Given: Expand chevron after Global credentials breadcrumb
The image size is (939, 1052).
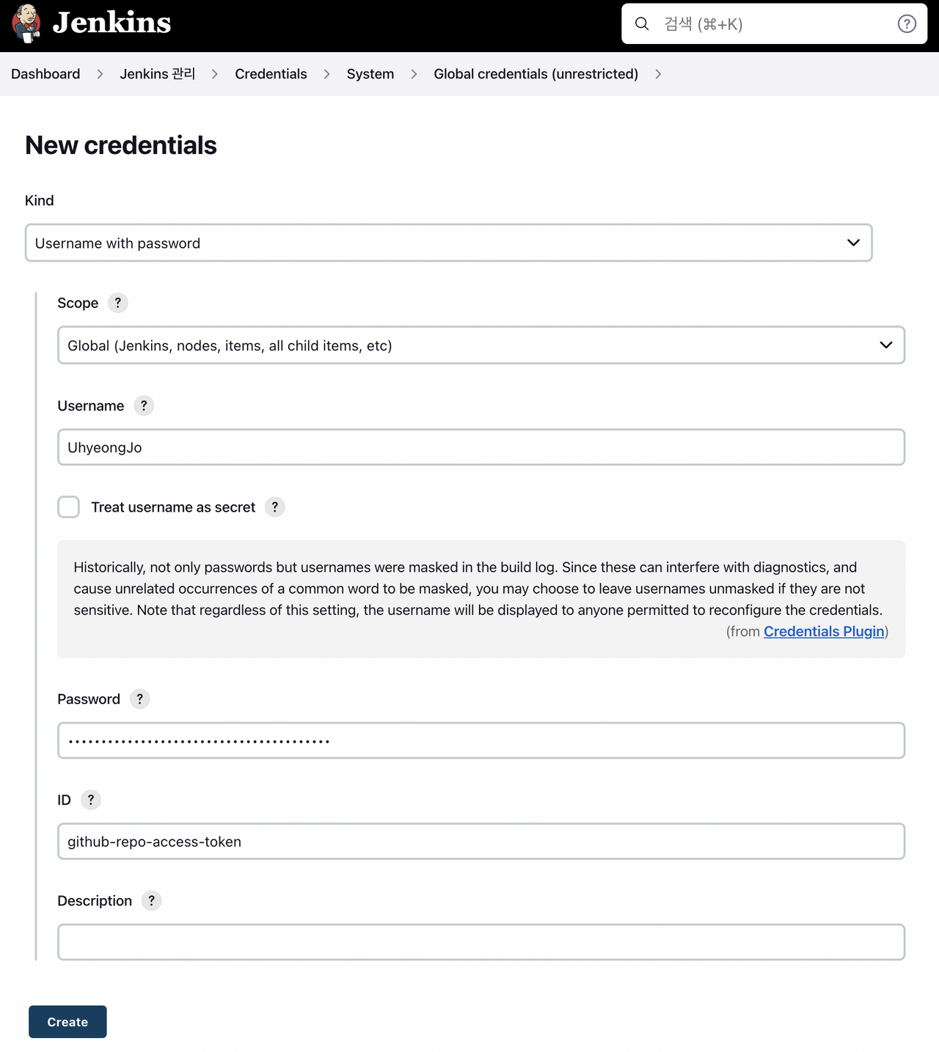Looking at the screenshot, I should click(x=658, y=74).
